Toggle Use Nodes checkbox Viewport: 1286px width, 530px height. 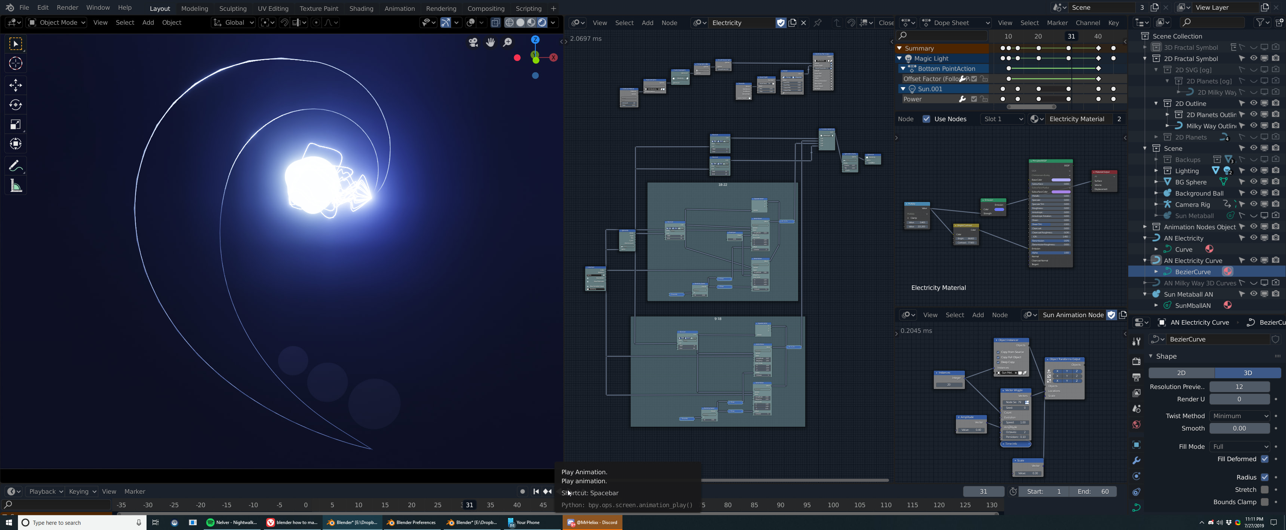click(x=927, y=119)
